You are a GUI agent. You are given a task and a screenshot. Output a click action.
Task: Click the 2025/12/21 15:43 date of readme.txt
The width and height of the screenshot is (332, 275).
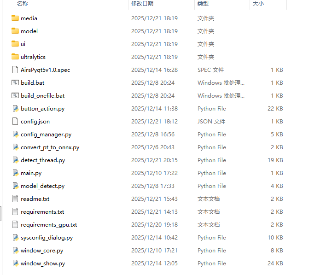tap(154, 199)
